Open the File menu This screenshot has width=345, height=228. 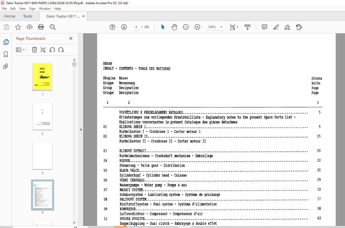point(4,9)
